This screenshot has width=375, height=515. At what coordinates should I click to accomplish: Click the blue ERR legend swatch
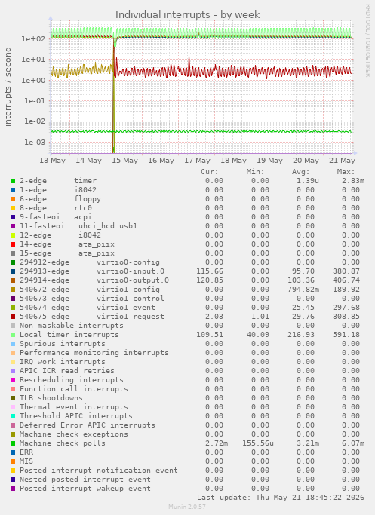(13, 452)
